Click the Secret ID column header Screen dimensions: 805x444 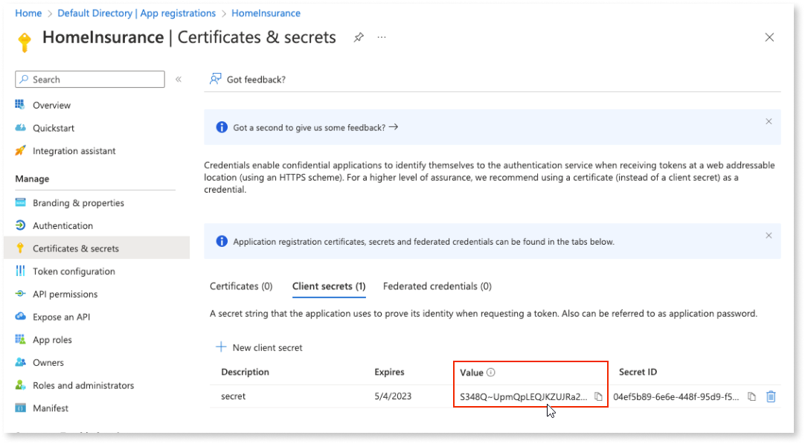(x=638, y=372)
